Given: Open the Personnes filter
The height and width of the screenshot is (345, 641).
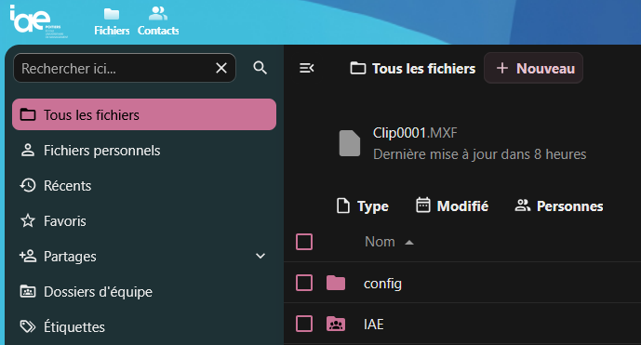Looking at the screenshot, I should (558, 206).
